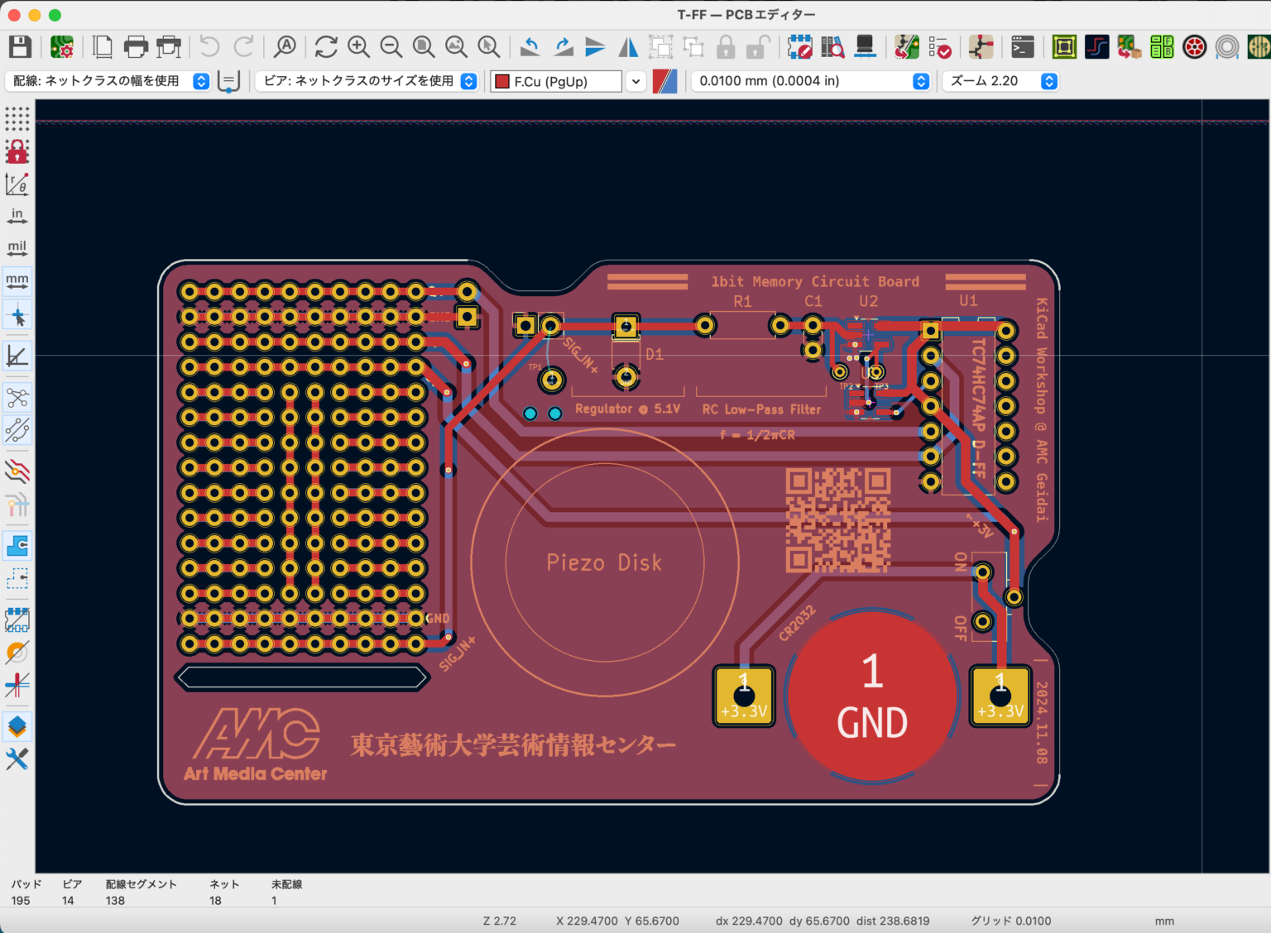Enable full-window crosshairs
The width and height of the screenshot is (1271, 933).
click(x=17, y=315)
